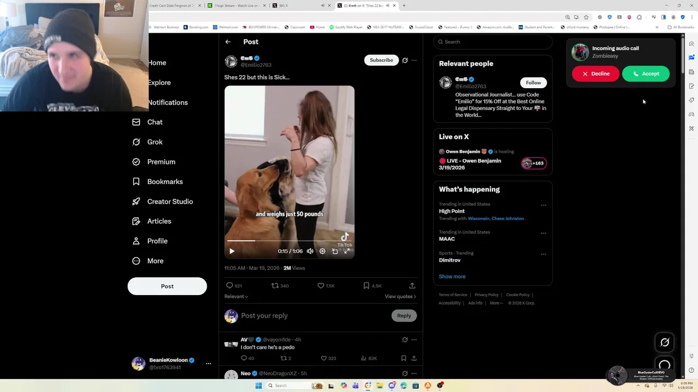Share the main post

pyautogui.click(x=412, y=285)
